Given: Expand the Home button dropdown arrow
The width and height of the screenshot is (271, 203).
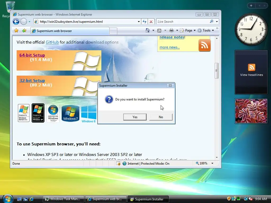Looking at the screenshot, I should [153, 31].
